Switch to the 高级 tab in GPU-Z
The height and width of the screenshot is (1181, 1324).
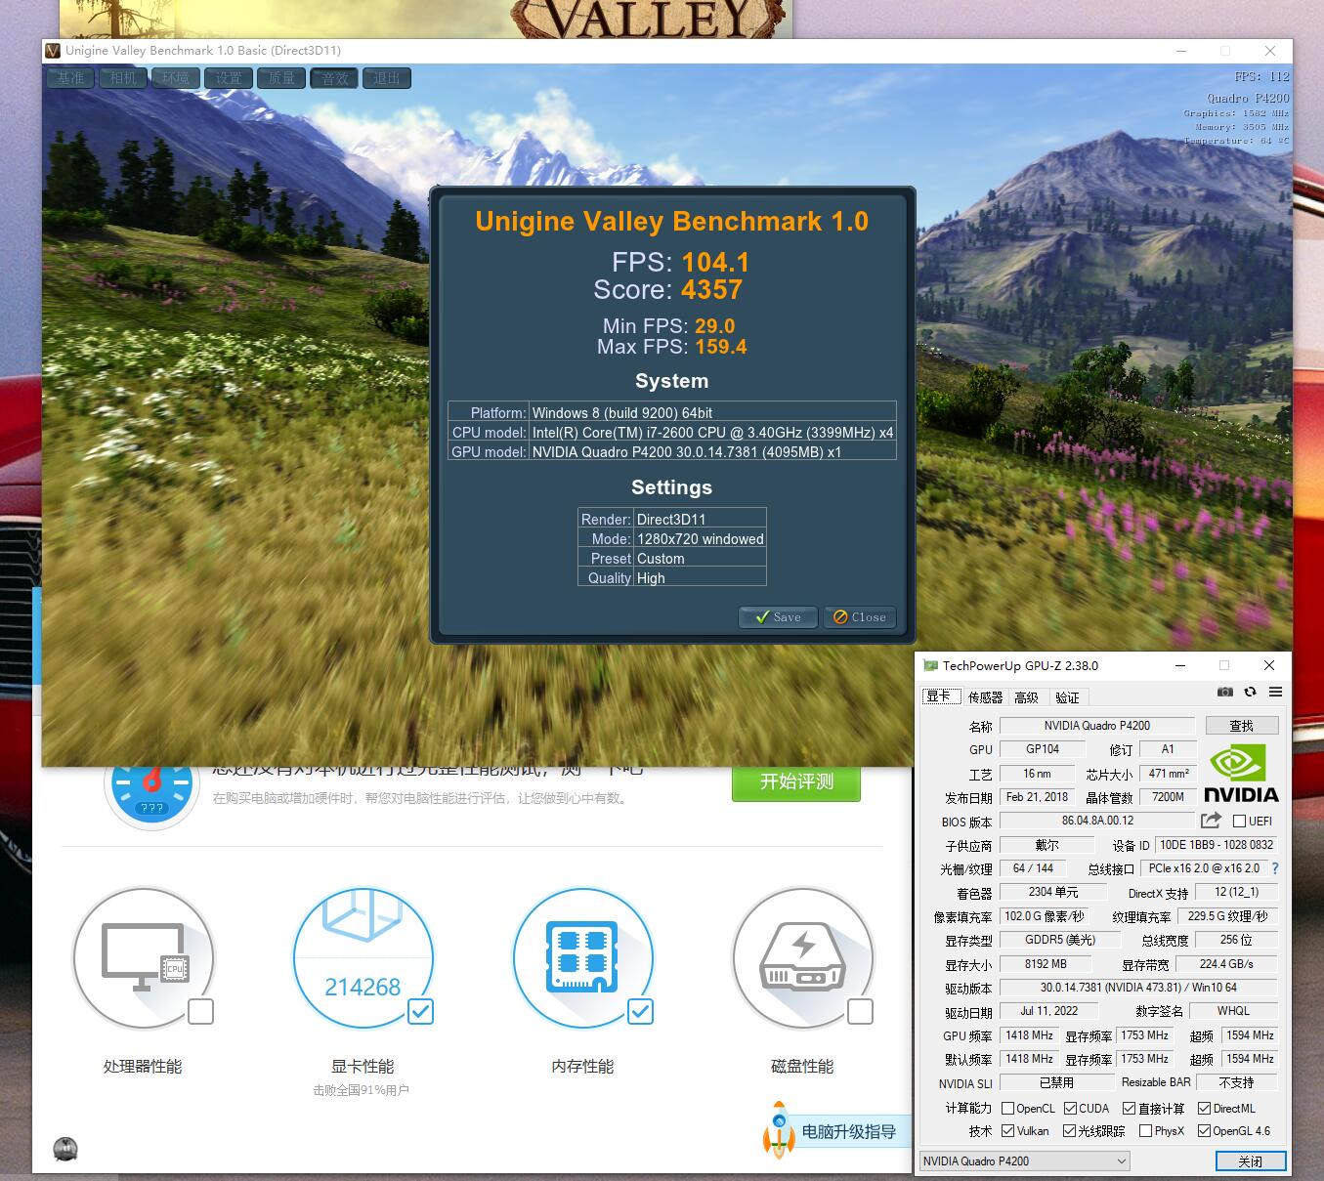click(x=1026, y=697)
